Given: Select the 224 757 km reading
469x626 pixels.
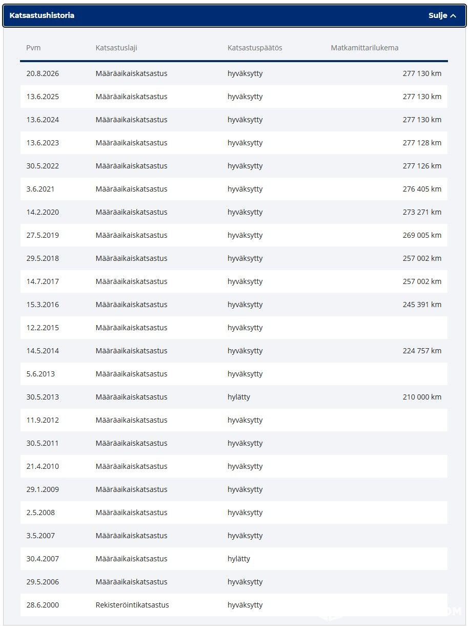Looking at the screenshot, I should point(422,351).
